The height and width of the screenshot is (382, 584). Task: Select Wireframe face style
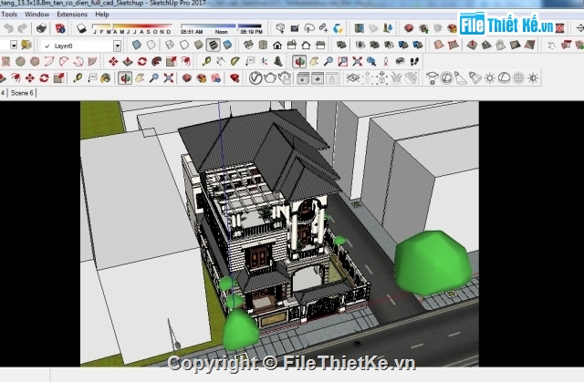pyautogui.click(x=170, y=45)
